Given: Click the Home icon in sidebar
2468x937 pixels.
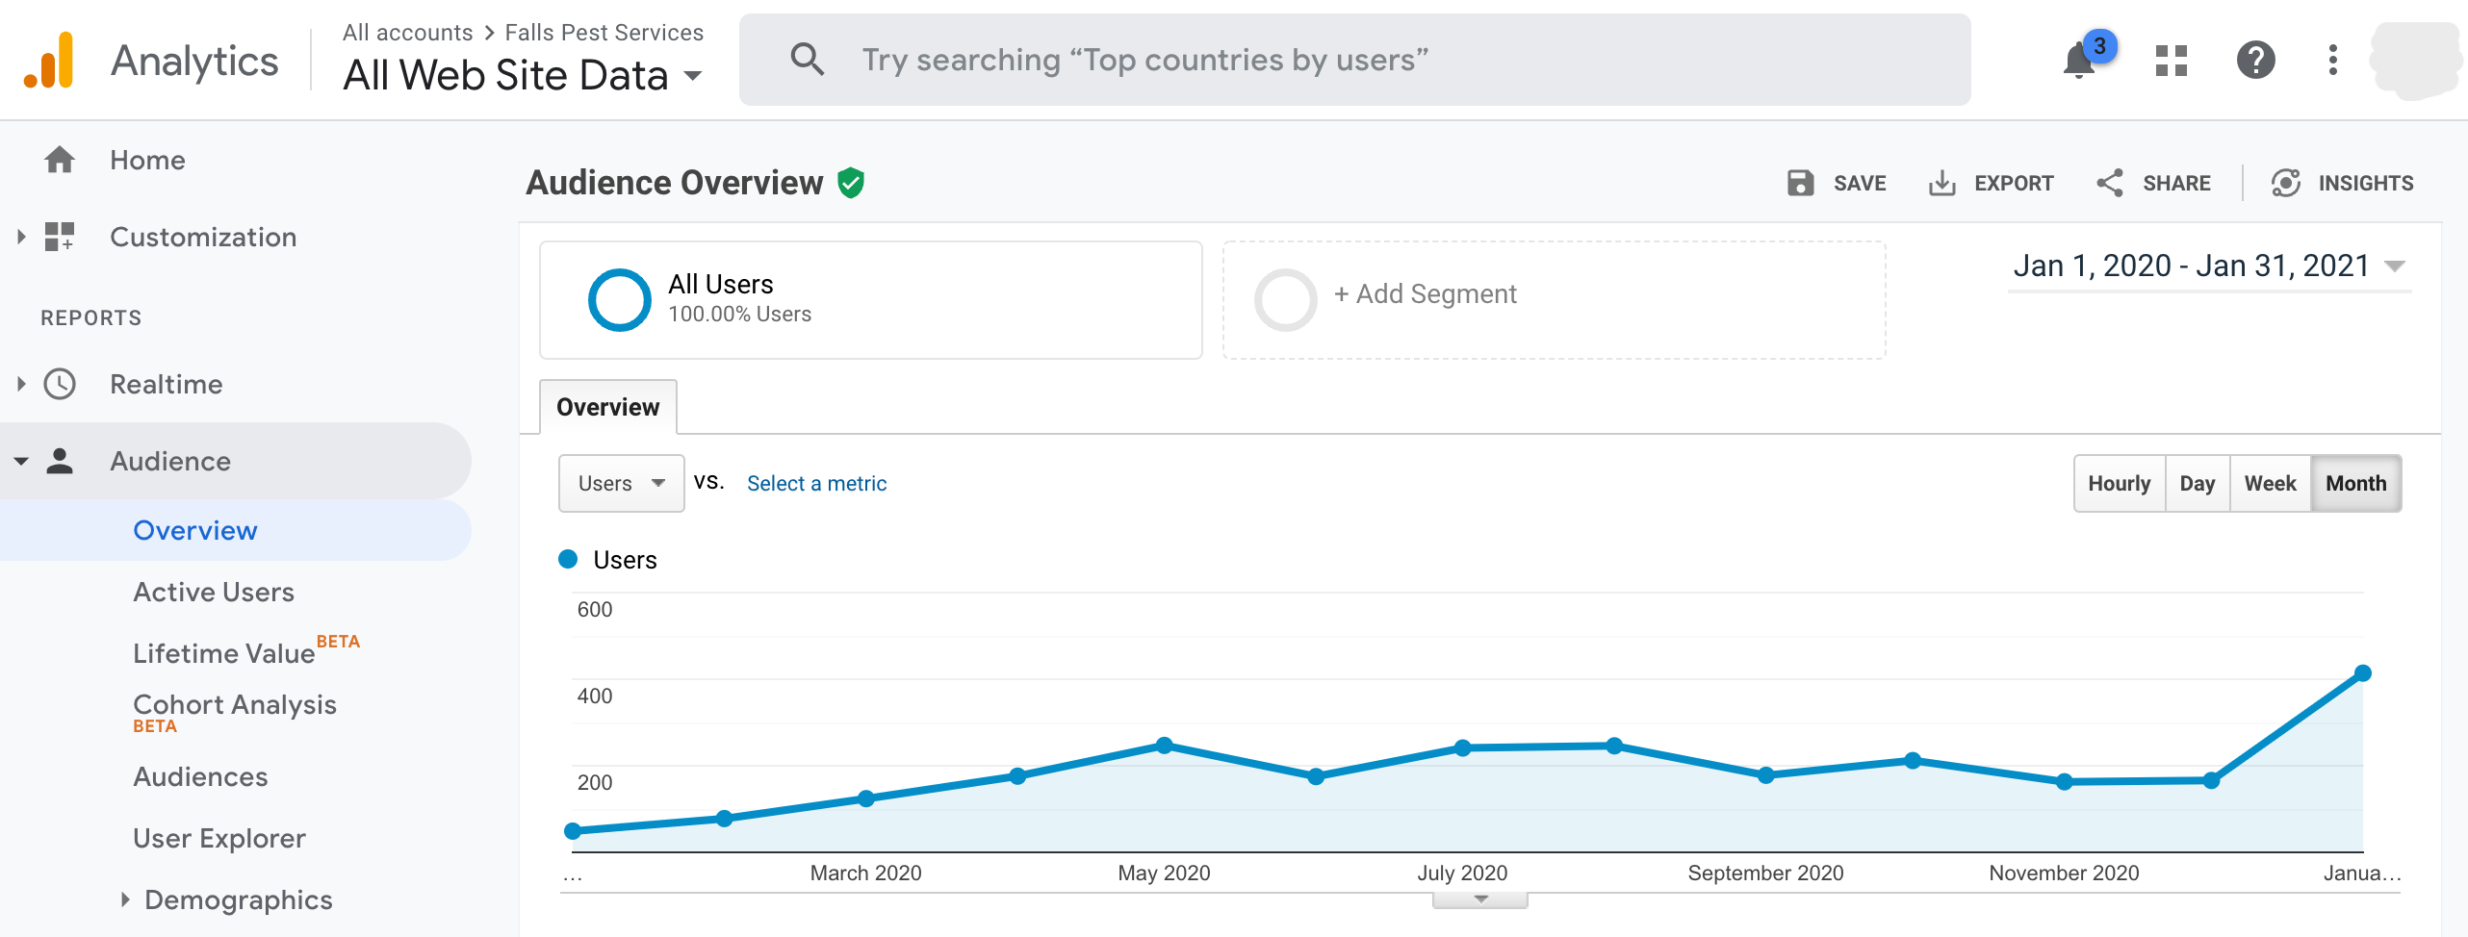Looking at the screenshot, I should [60, 160].
